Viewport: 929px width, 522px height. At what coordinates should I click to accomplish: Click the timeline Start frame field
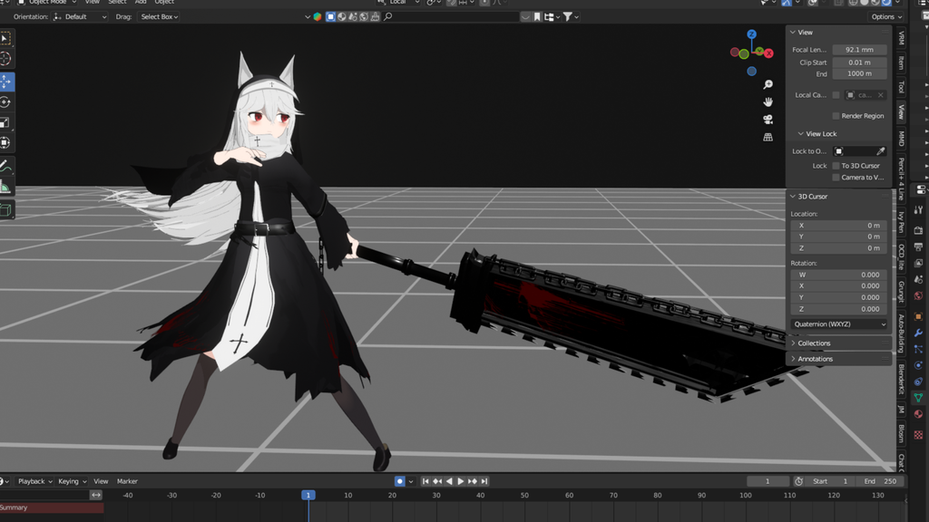tap(831, 481)
